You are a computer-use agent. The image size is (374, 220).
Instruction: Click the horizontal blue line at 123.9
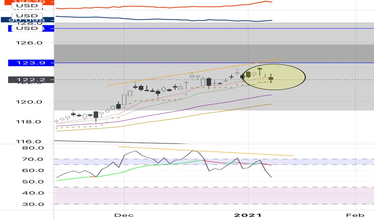click(x=214, y=63)
